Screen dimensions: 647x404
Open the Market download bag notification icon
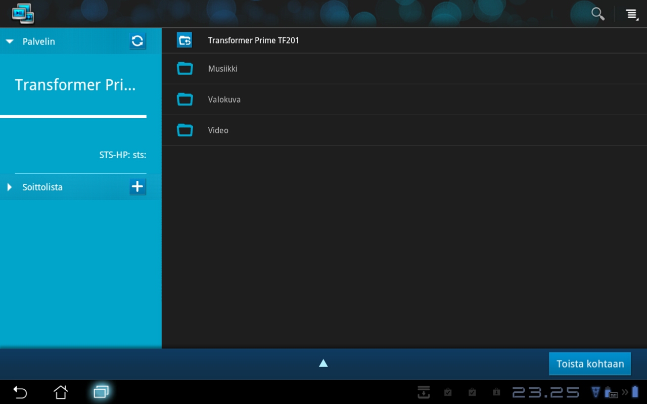(496, 392)
